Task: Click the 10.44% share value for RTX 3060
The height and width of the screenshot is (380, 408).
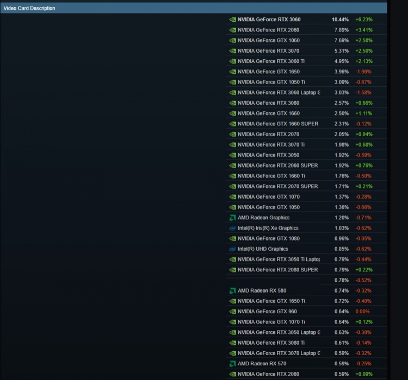Action: tap(339, 20)
